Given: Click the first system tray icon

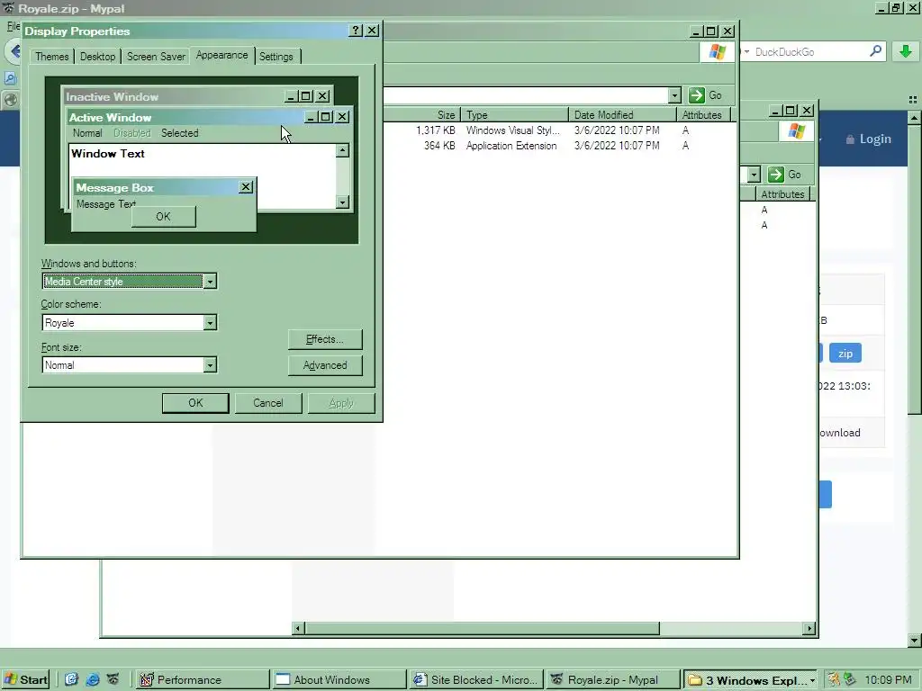Looking at the screenshot, I should pyautogui.click(x=834, y=680).
